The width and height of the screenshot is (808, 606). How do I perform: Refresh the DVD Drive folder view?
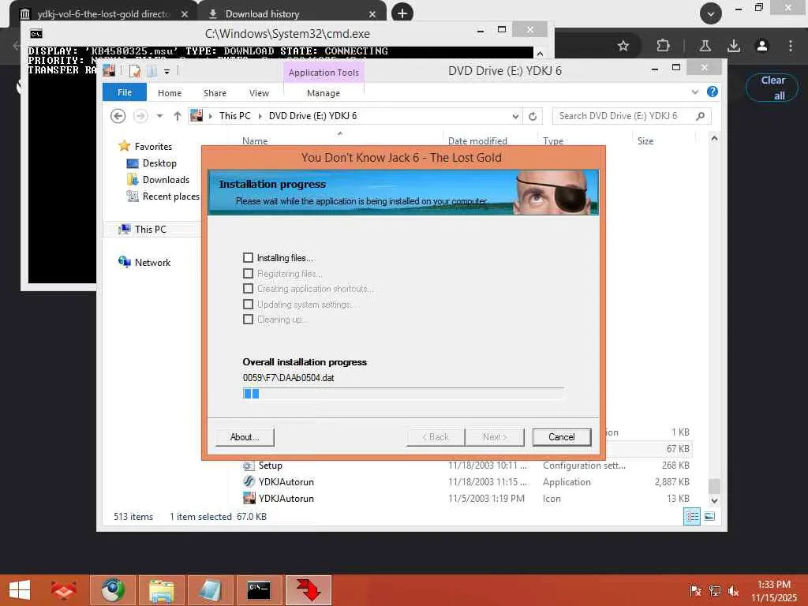click(533, 117)
